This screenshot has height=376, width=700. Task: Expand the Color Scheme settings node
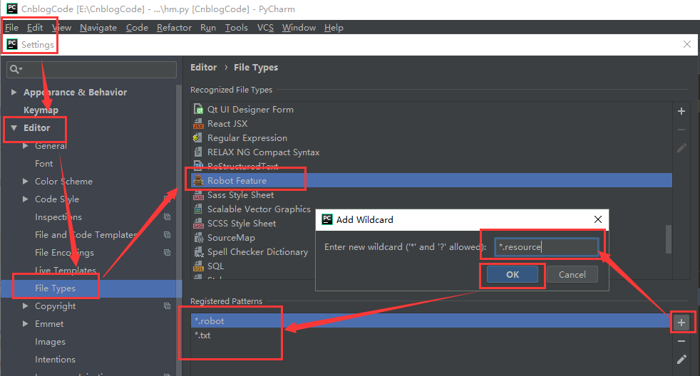tap(26, 182)
